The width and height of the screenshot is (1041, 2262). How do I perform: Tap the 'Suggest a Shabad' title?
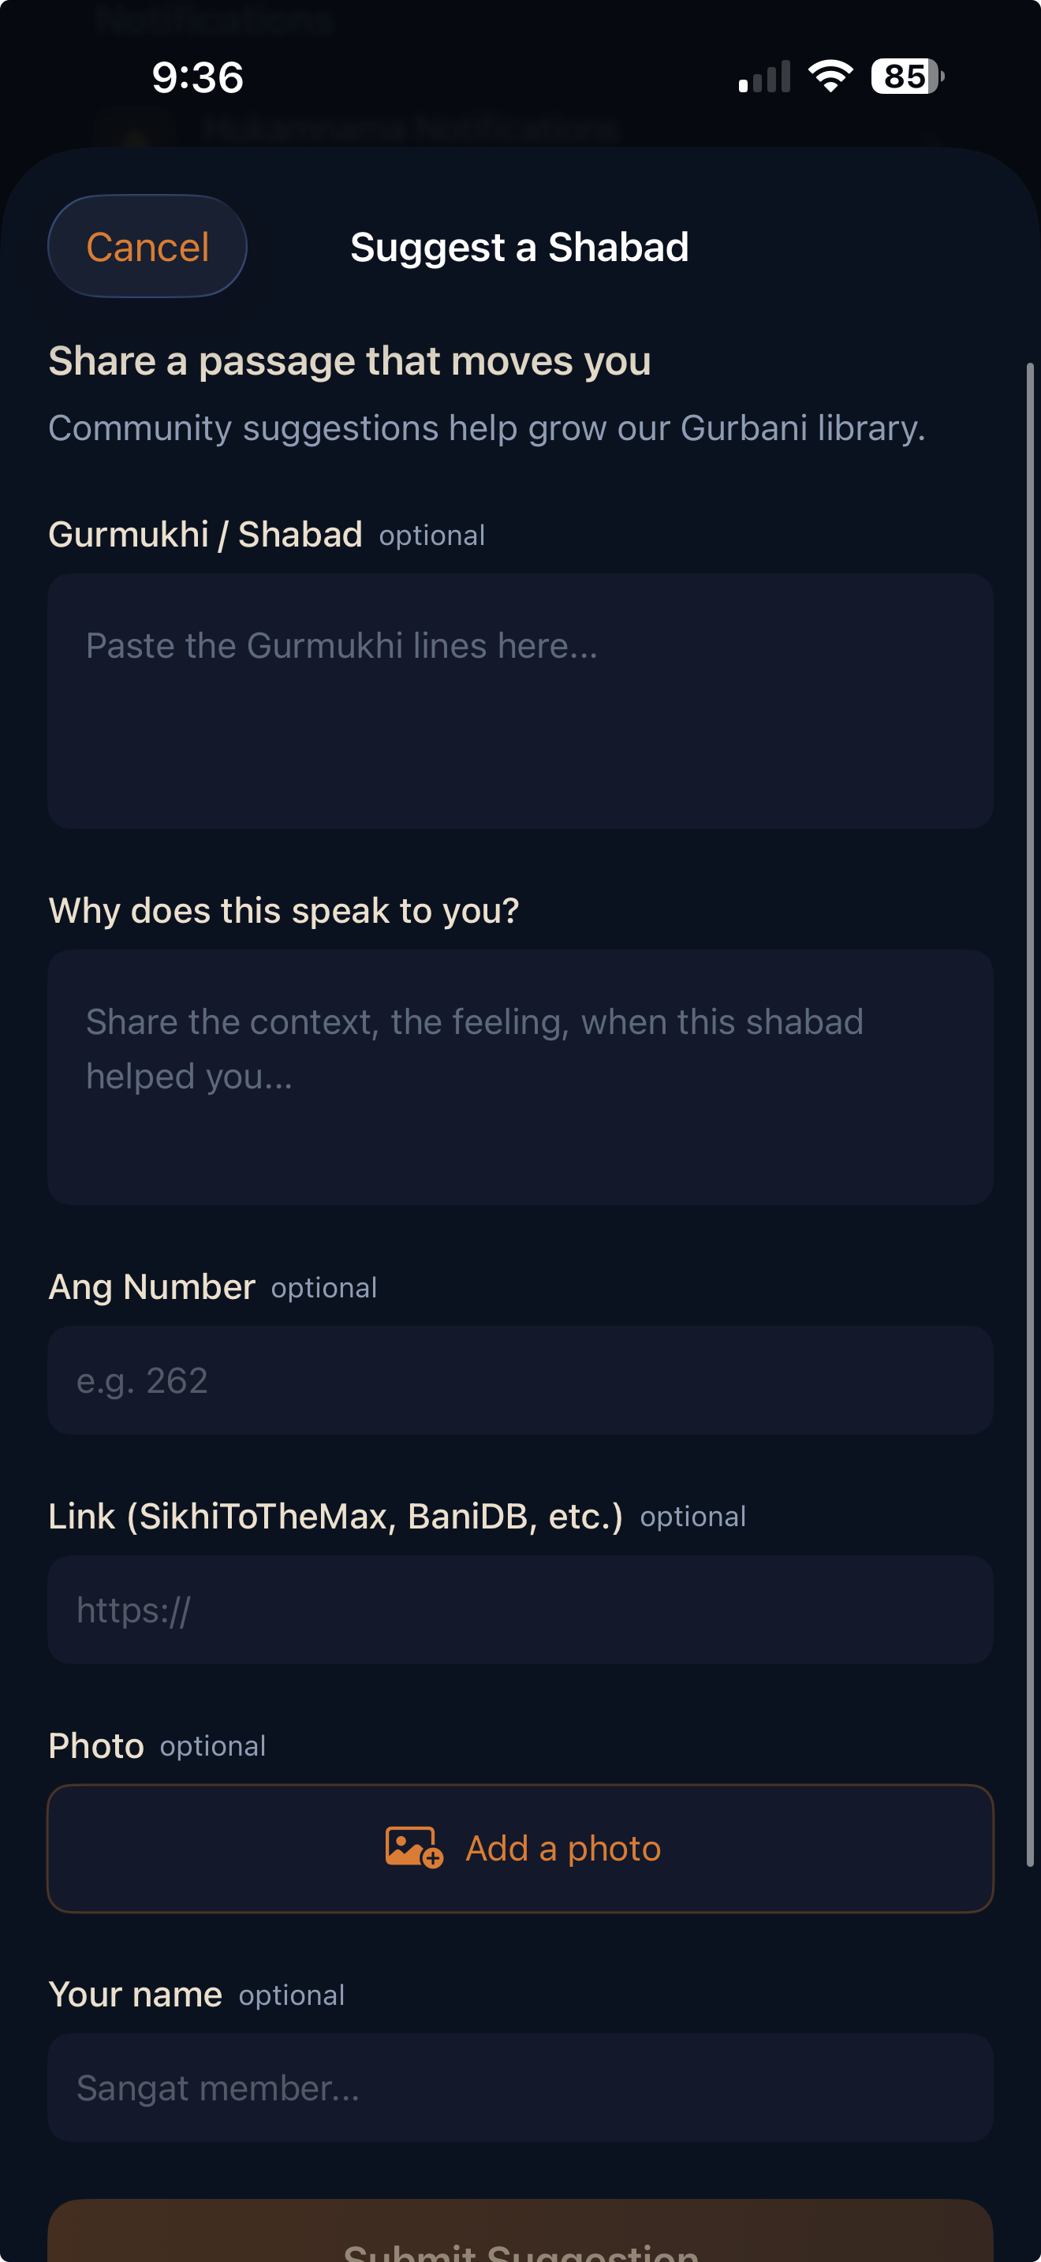[x=520, y=246]
